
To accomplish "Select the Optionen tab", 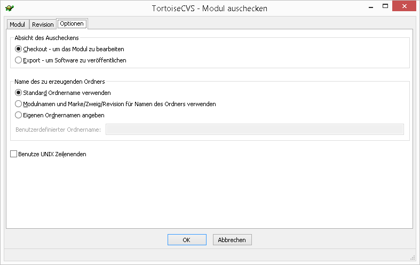I will (72, 24).
